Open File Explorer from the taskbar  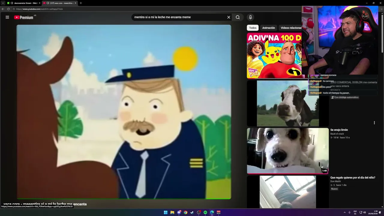(172, 212)
